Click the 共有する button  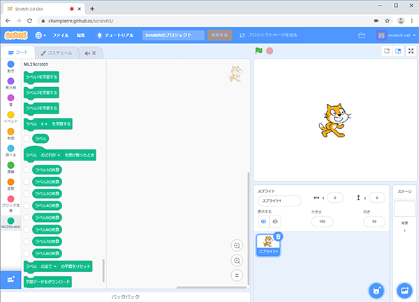[219, 35]
